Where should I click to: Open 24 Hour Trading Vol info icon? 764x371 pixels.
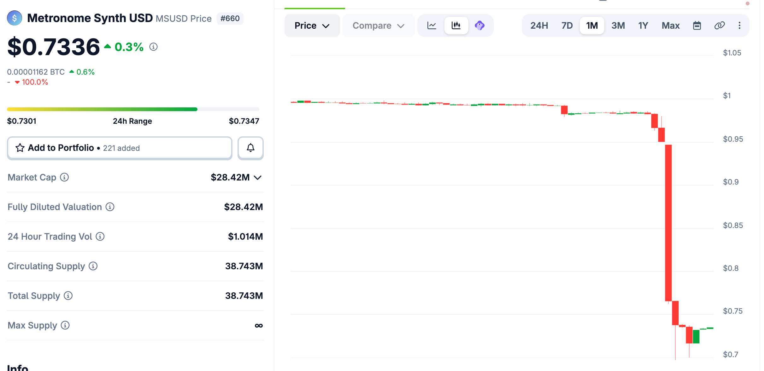100,237
